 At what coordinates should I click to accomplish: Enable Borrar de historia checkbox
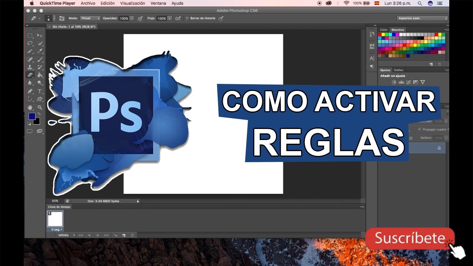pyautogui.click(x=187, y=18)
